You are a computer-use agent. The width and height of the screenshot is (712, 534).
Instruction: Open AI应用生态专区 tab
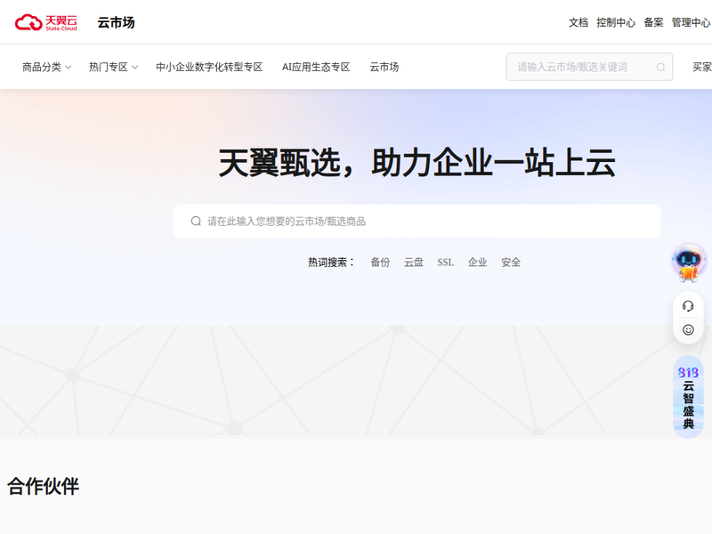[x=316, y=68]
